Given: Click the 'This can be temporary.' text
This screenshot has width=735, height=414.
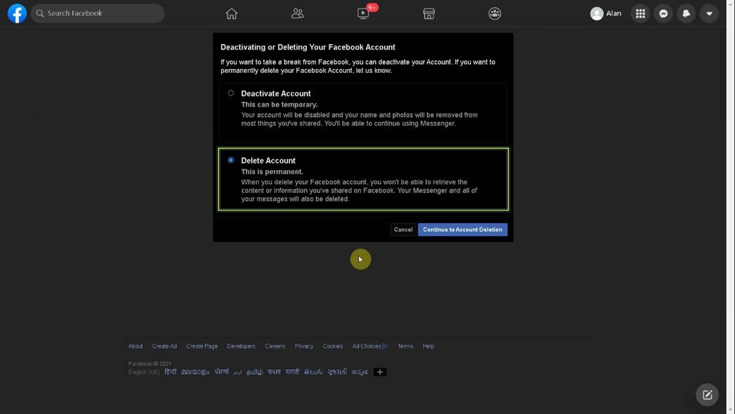Looking at the screenshot, I should 279,105.
